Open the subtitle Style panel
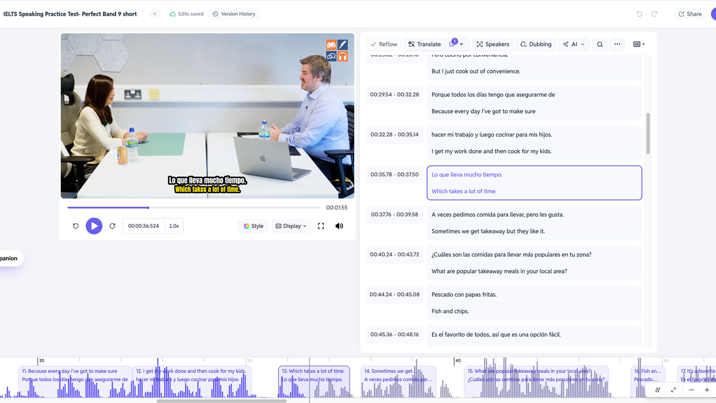This screenshot has height=403, width=716. pyautogui.click(x=253, y=226)
